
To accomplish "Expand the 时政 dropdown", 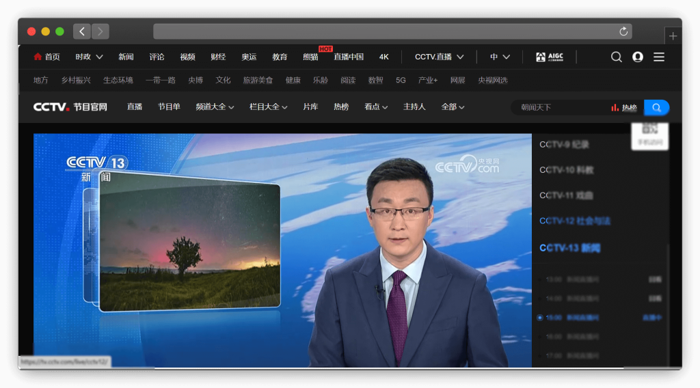I will [x=89, y=57].
